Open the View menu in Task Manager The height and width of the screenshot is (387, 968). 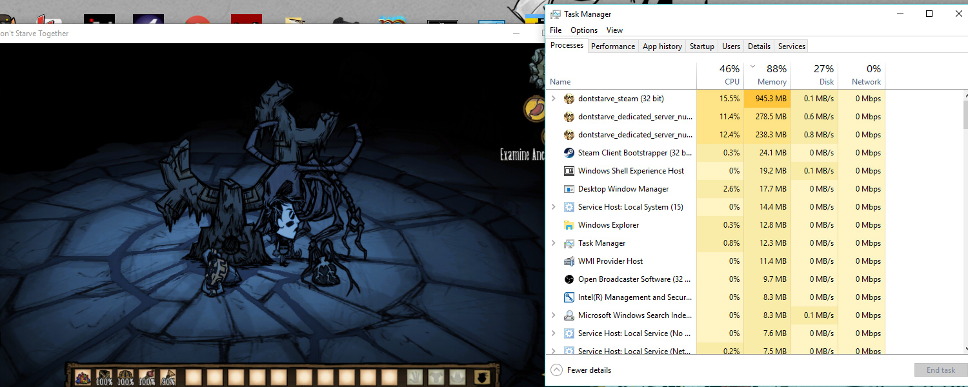pos(615,30)
